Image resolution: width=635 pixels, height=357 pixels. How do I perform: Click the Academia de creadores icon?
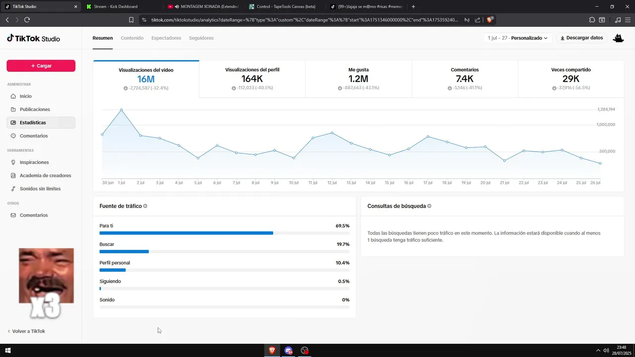point(13,176)
